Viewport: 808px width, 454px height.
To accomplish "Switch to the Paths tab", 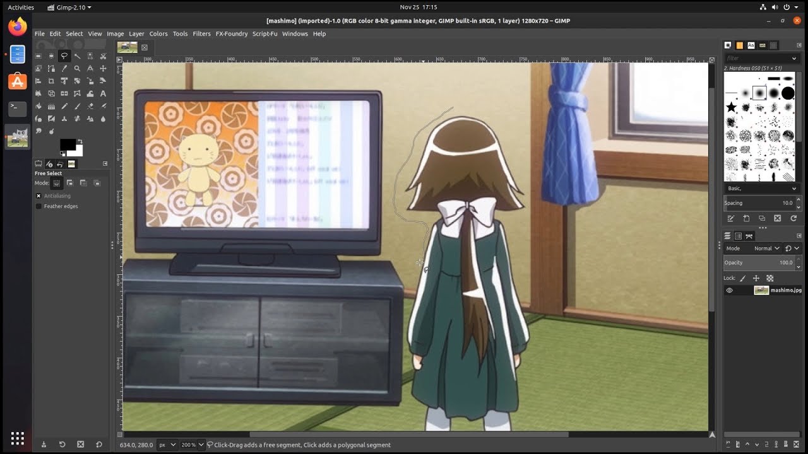I will [x=749, y=236].
